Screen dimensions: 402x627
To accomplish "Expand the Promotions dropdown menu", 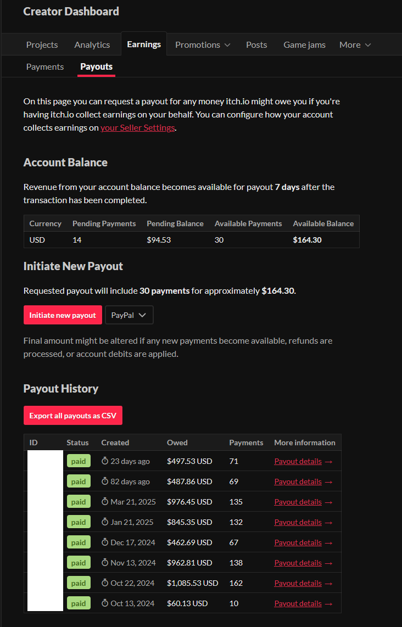I will point(203,45).
